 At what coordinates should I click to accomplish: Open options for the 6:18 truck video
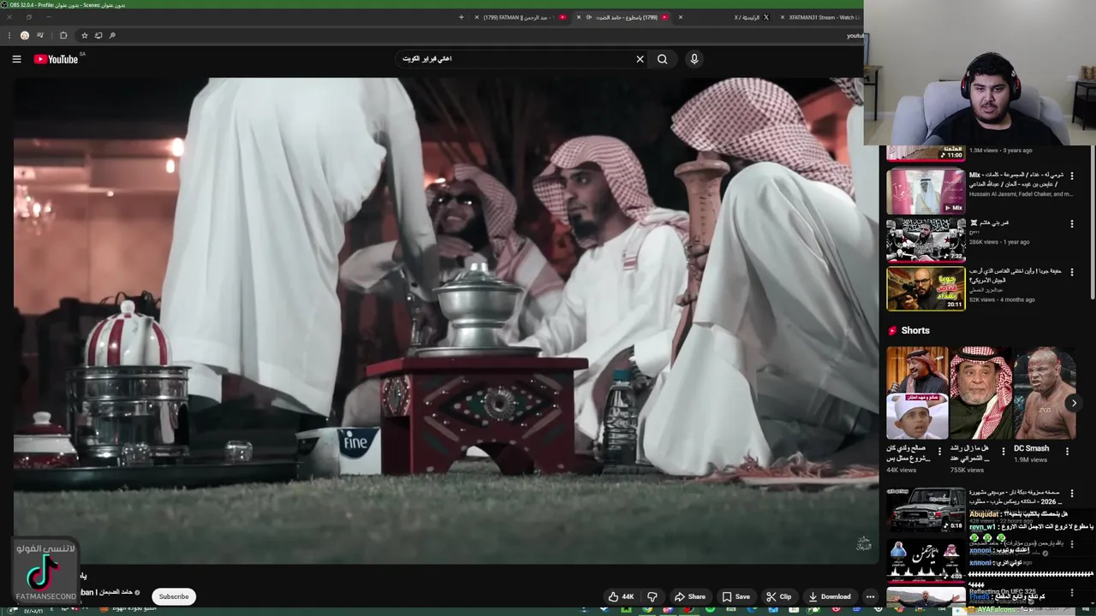coord(1071,494)
